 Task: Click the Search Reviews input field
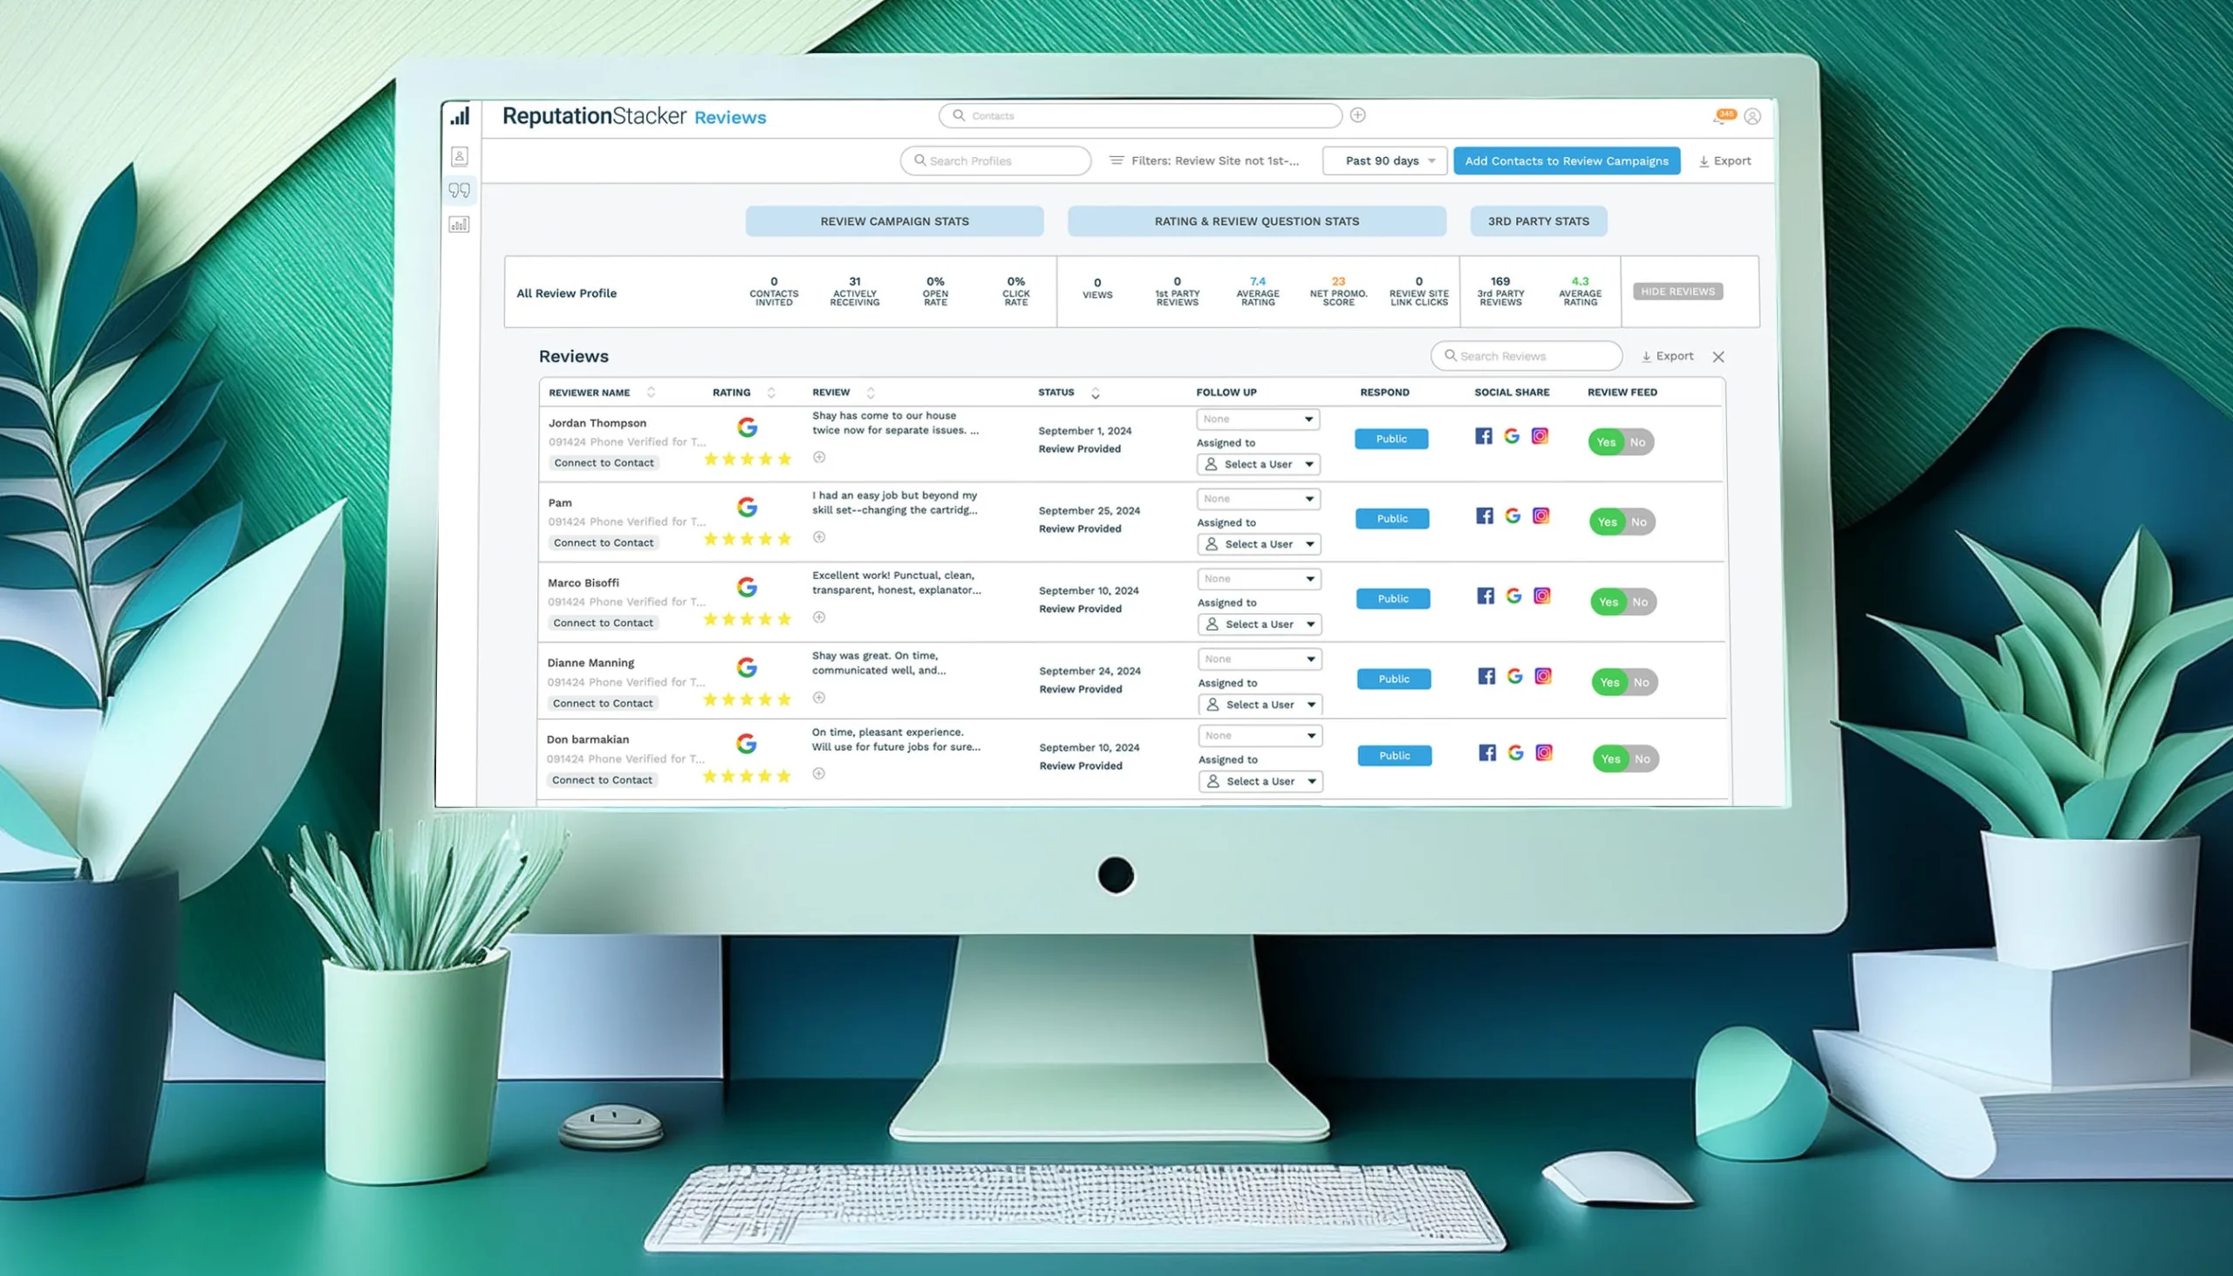[1531, 356]
